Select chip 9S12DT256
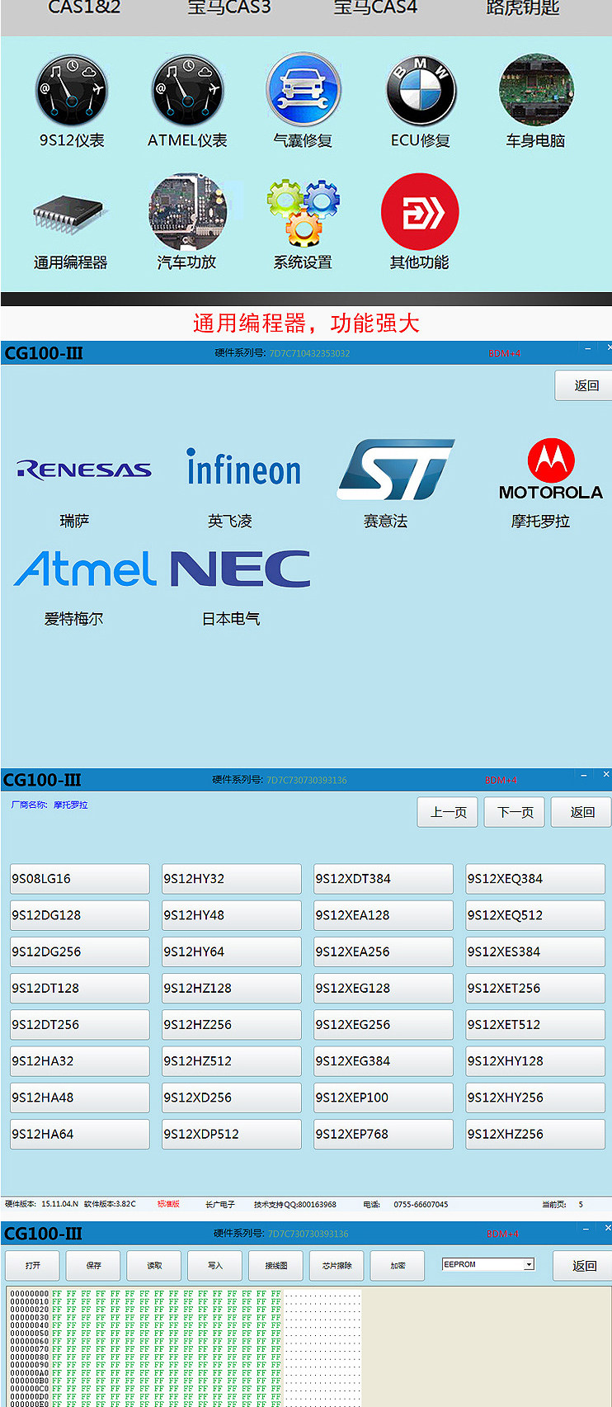The width and height of the screenshot is (612, 1407). point(80,1024)
